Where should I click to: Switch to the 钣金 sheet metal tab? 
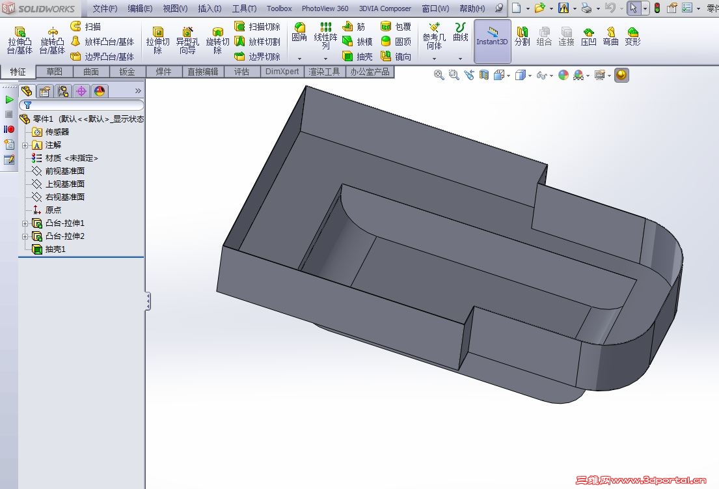click(x=127, y=72)
